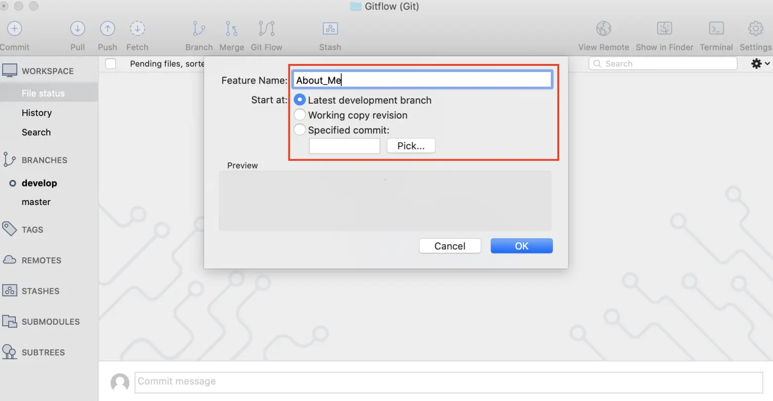This screenshot has height=401, width=773.
Task: Click Cancel in the dialog
Action: (450, 246)
